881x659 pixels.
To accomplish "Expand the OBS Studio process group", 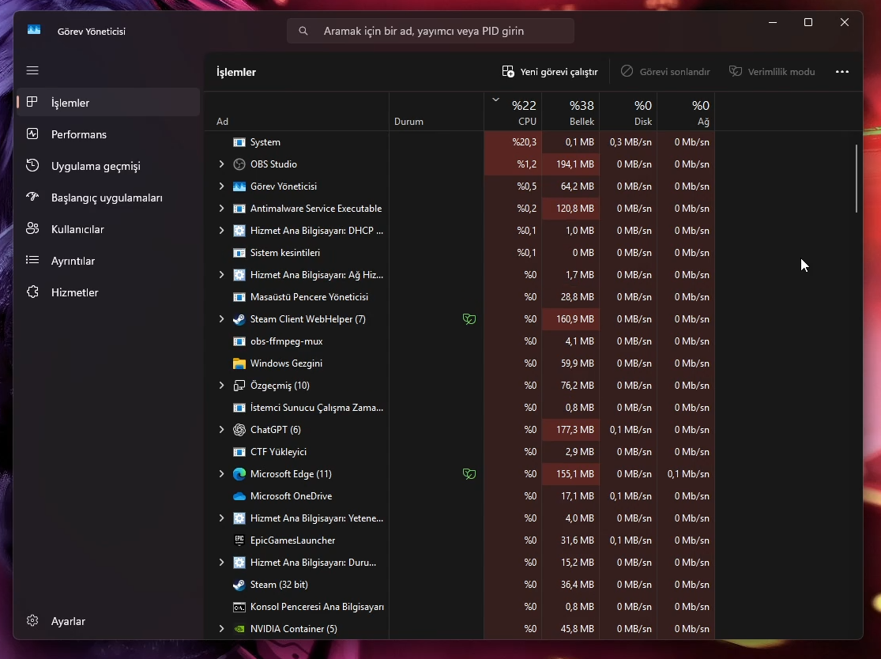I will 221,164.
